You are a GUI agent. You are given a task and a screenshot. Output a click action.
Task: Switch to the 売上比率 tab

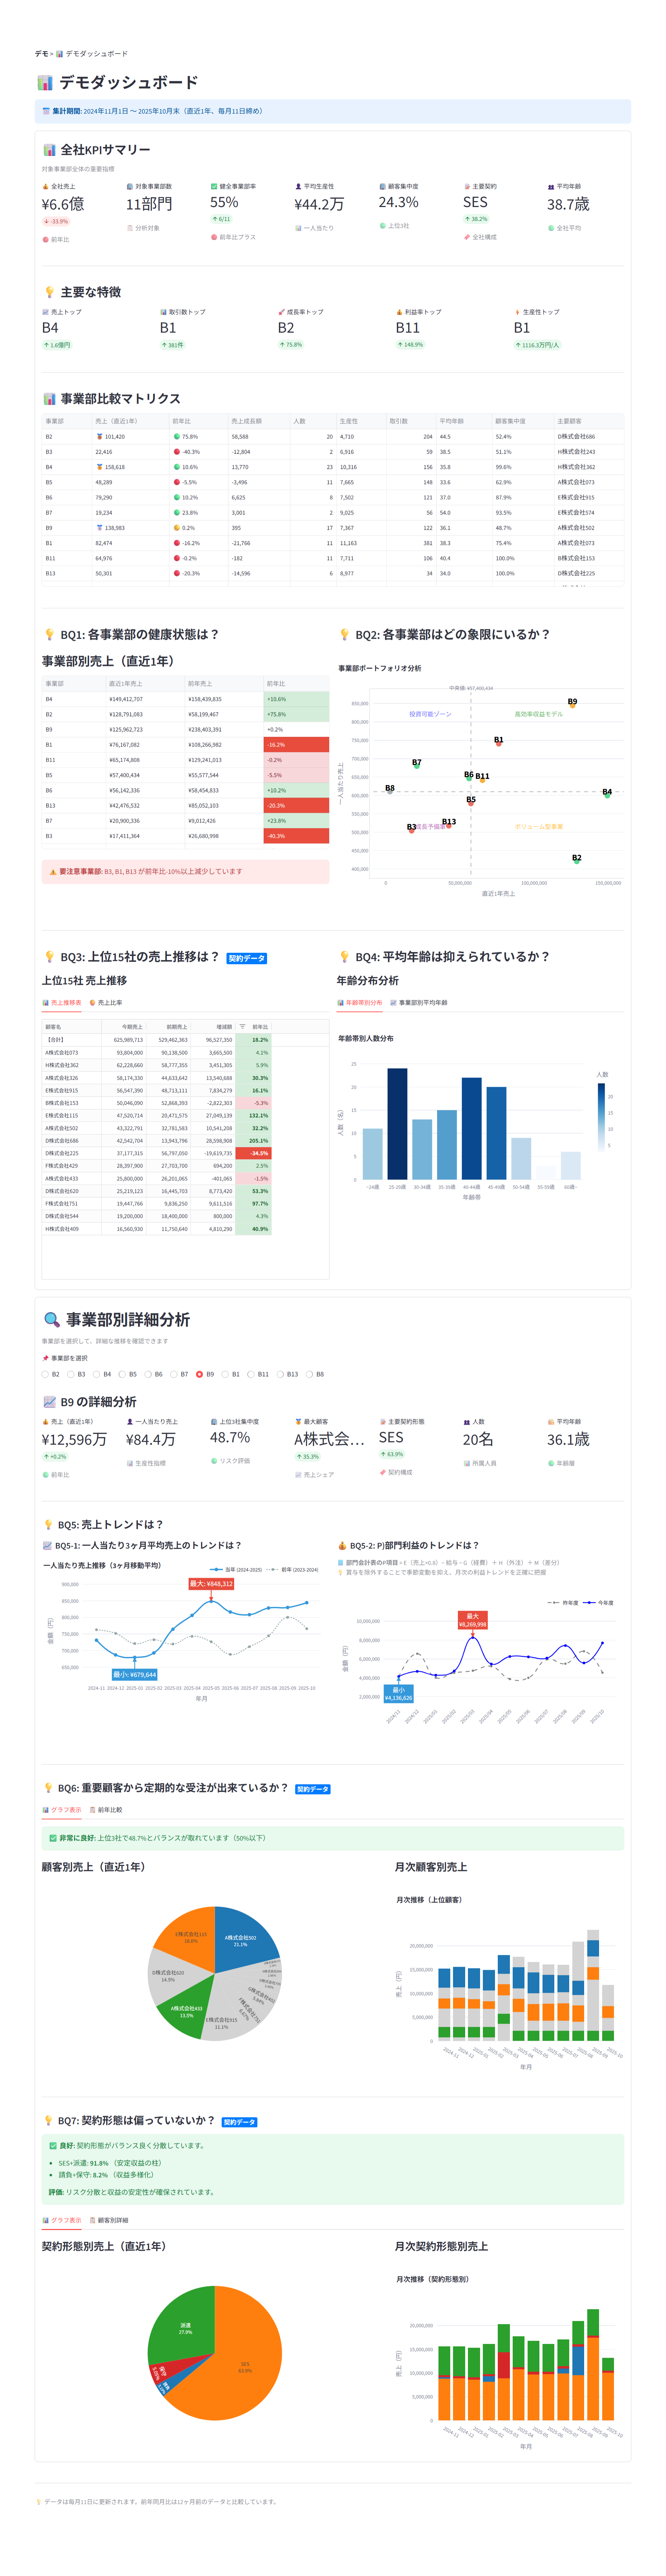(x=110, y=1004)
